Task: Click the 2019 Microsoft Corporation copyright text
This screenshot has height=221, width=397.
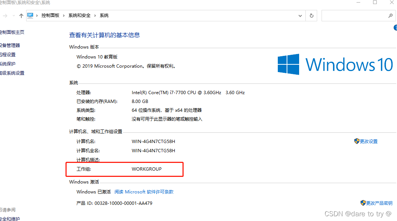Action: click(x=126, y=66)
